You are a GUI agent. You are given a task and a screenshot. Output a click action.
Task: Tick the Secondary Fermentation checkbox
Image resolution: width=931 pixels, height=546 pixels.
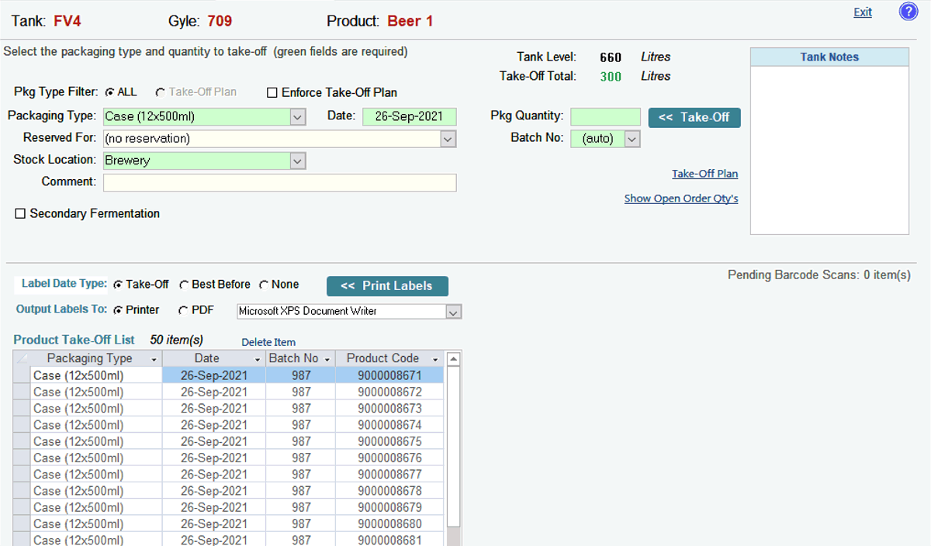[x=20, y=214]
